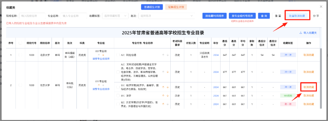This screenshot has height=121, width=328.
Task: Select checkbox for row 1 北京大学
Action: 20,55
